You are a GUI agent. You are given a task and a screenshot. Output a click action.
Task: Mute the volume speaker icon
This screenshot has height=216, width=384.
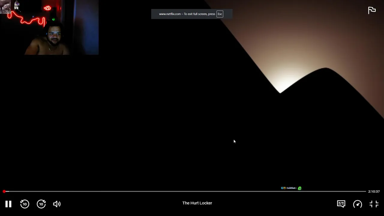[57, 204]
